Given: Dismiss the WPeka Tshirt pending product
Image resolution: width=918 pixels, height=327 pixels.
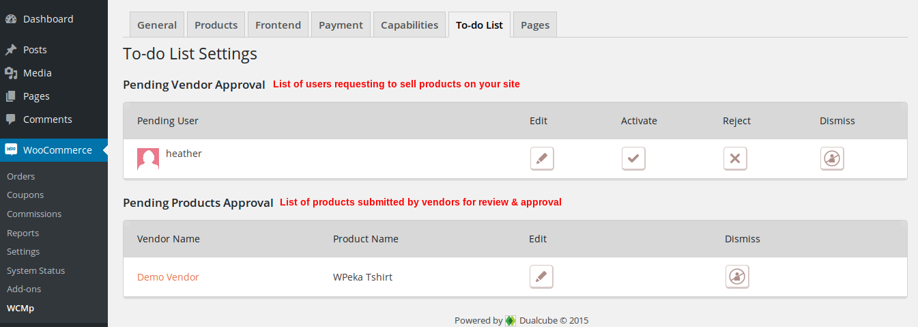Looking at the screenshot, I should pos(737,276).
